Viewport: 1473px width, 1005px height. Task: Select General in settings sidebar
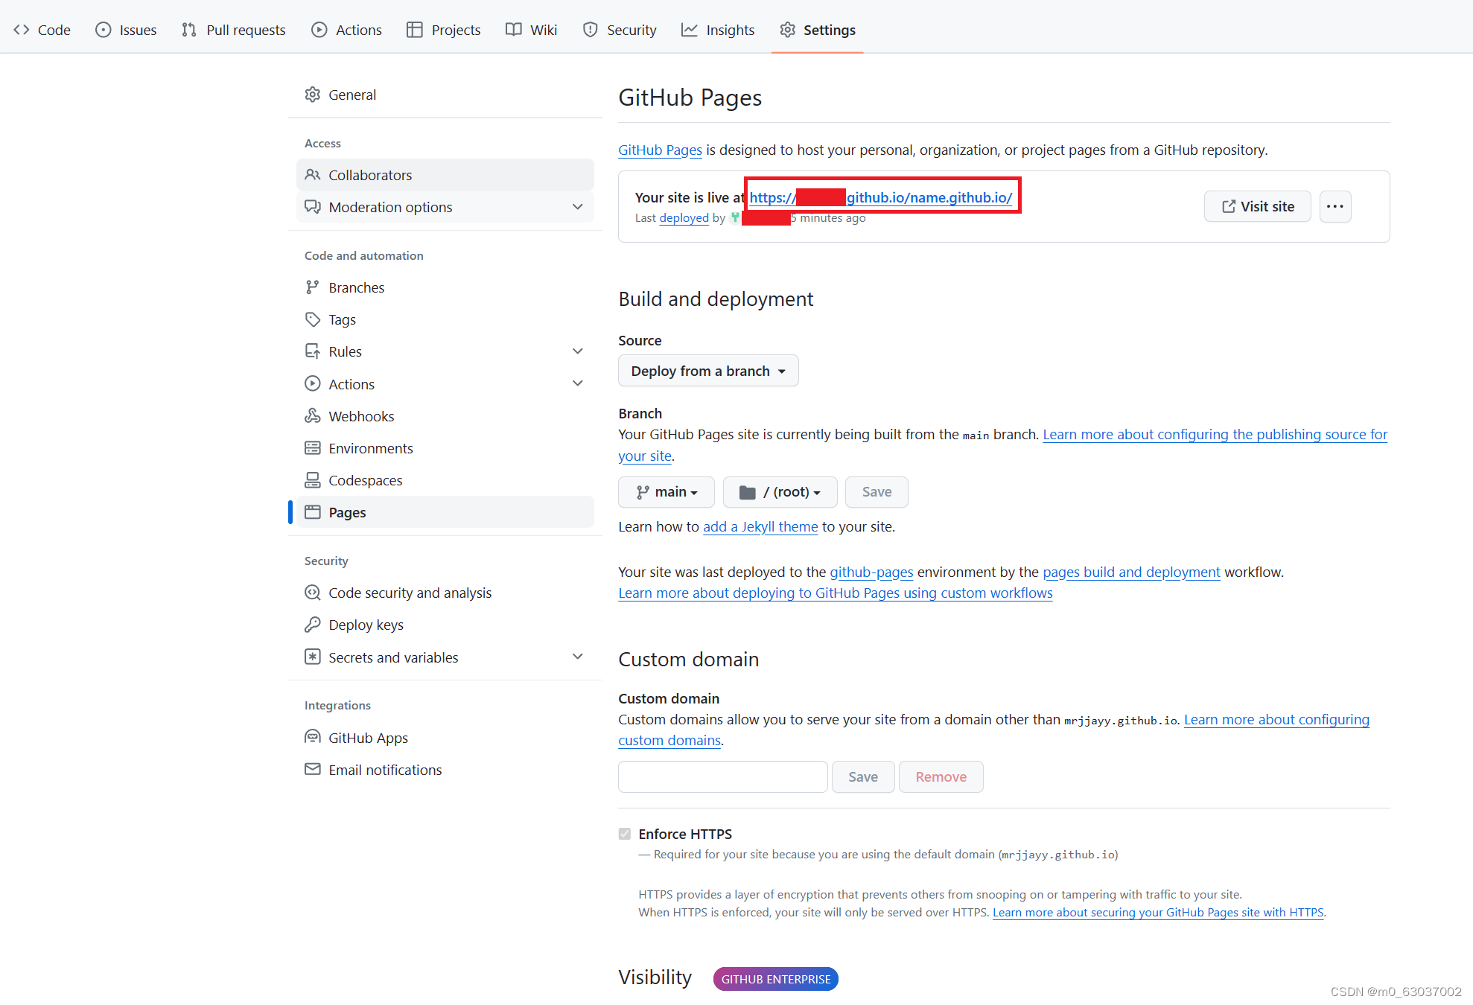[x=445, y=95]
